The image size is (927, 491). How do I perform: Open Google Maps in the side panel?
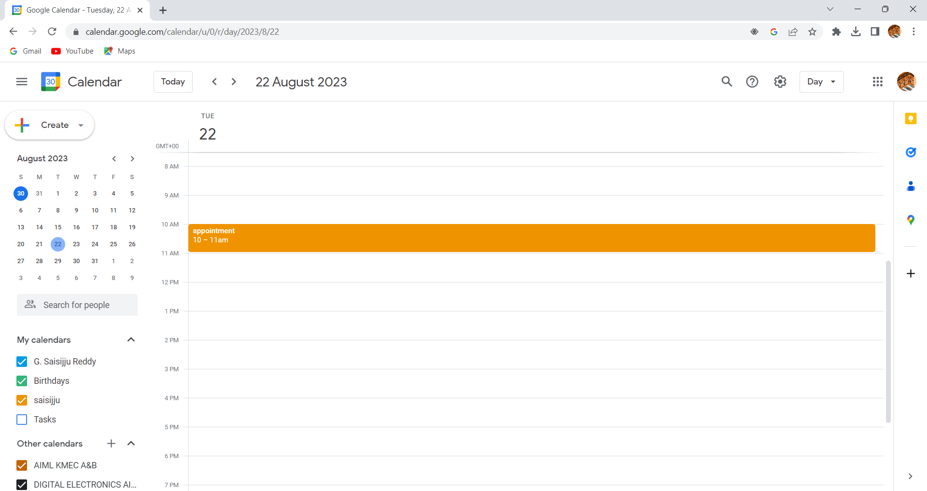[911, 220]
